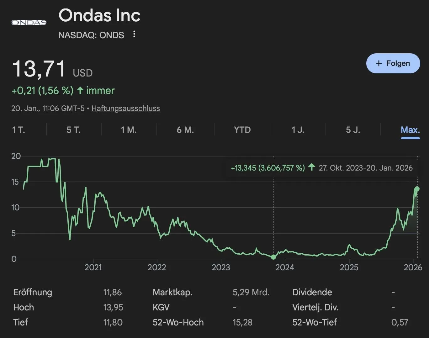Viewport: 429px width, 338px height.
Task: Select the 1 T. time range tab
Action: point(19,130)
